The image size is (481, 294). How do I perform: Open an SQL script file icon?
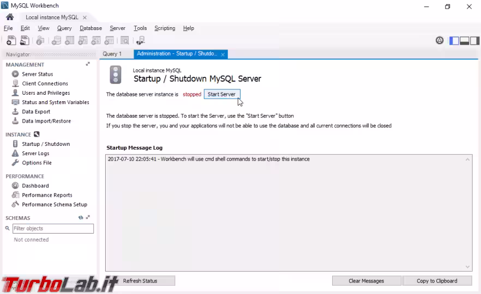click(x=25, y=40)
